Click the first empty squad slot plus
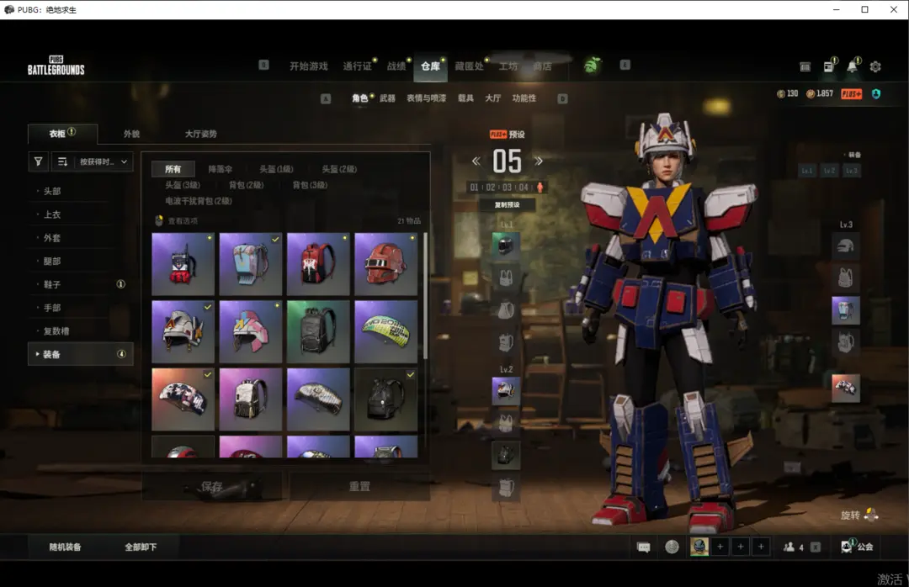909x587 pixels. (720, 547)
